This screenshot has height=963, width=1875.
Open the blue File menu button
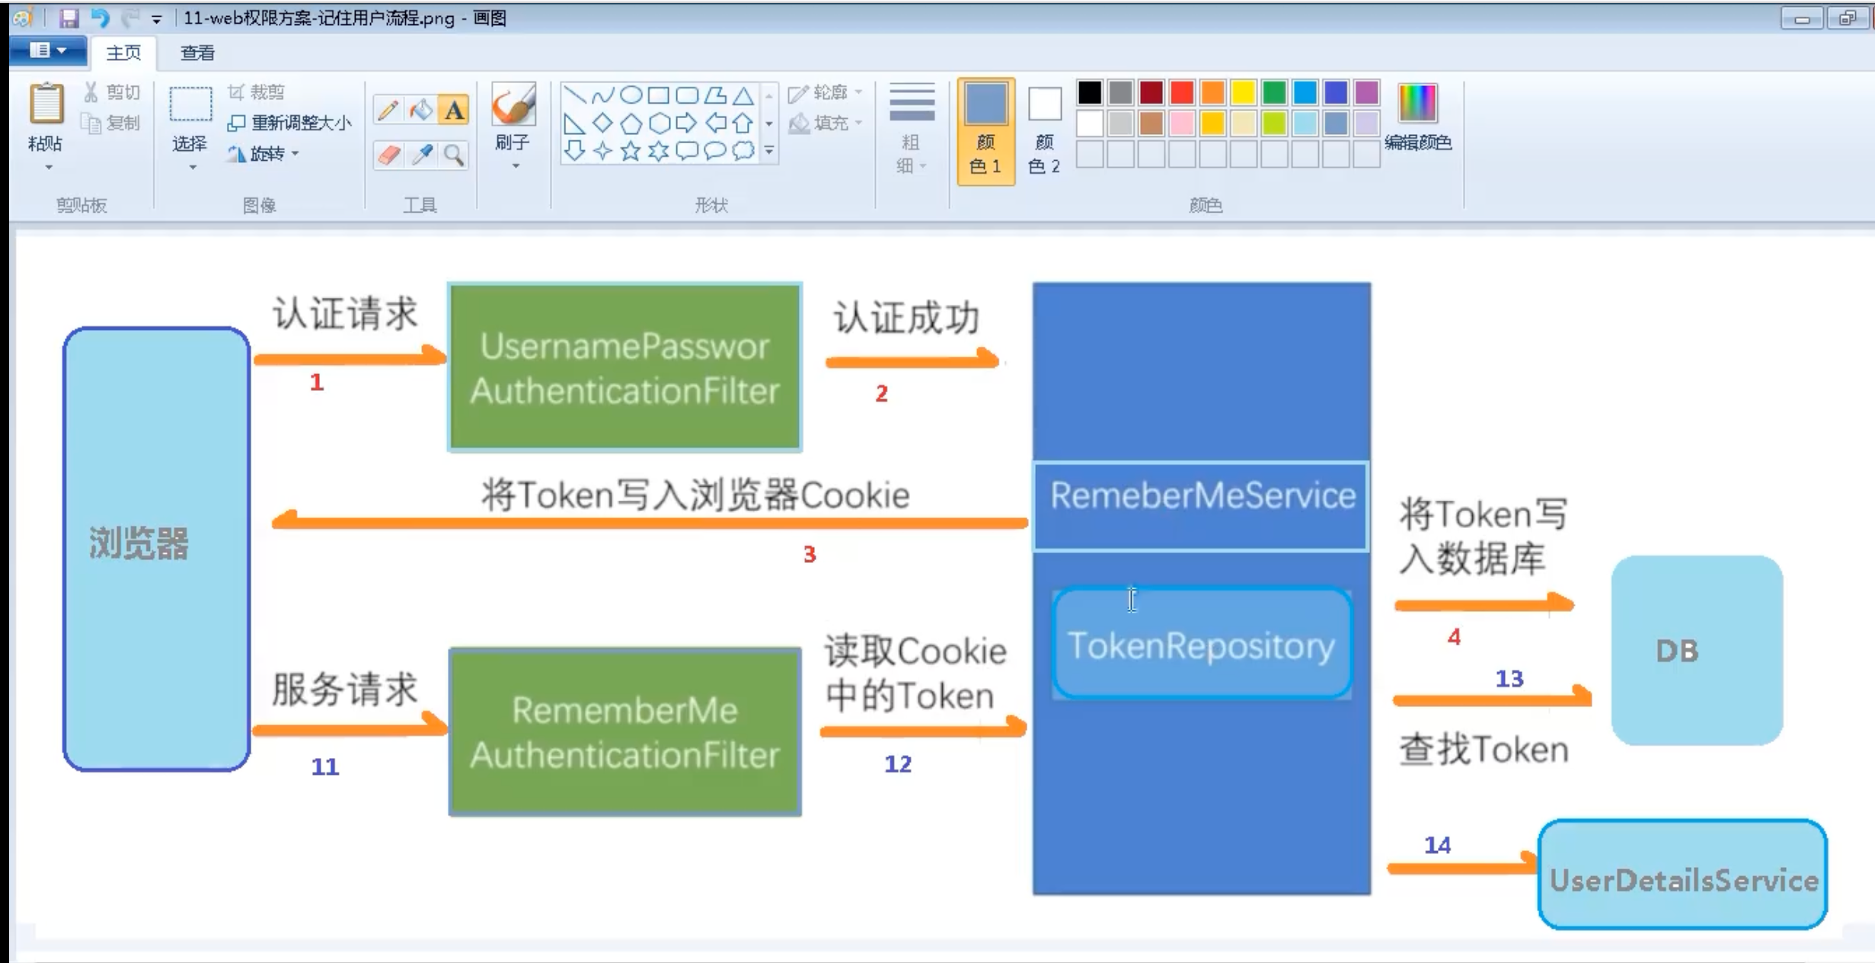coord(47,51)
